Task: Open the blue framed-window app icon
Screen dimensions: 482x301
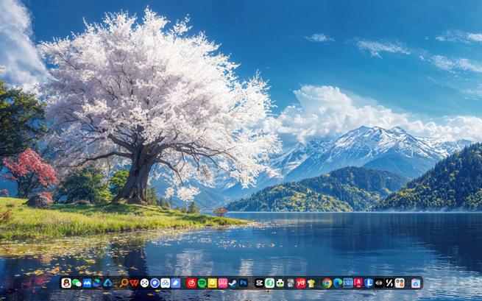Action: (x=348, y=283)
